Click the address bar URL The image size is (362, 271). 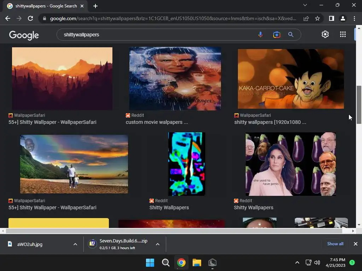point(173,18)
